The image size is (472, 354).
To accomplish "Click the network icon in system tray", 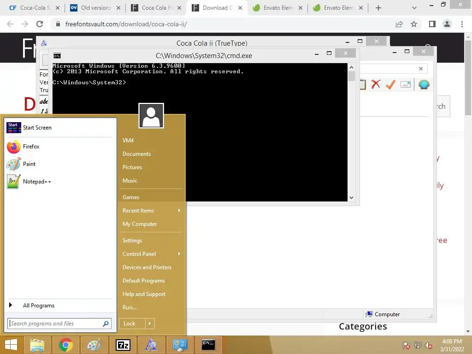I will [x=418, y=345].
